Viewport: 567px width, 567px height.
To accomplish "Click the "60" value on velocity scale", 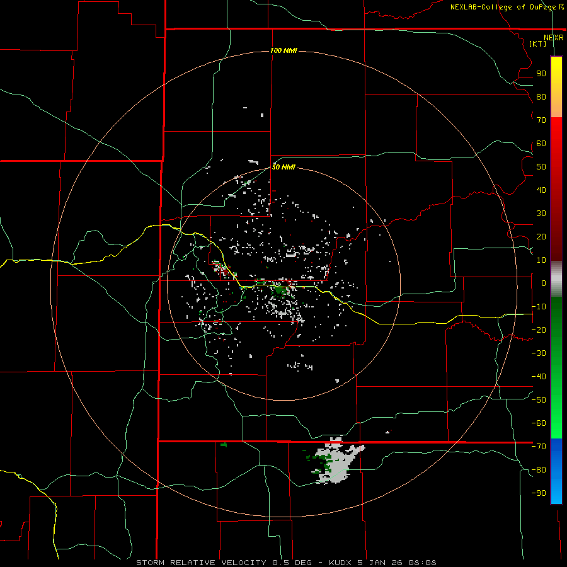I will coord(541,144).
